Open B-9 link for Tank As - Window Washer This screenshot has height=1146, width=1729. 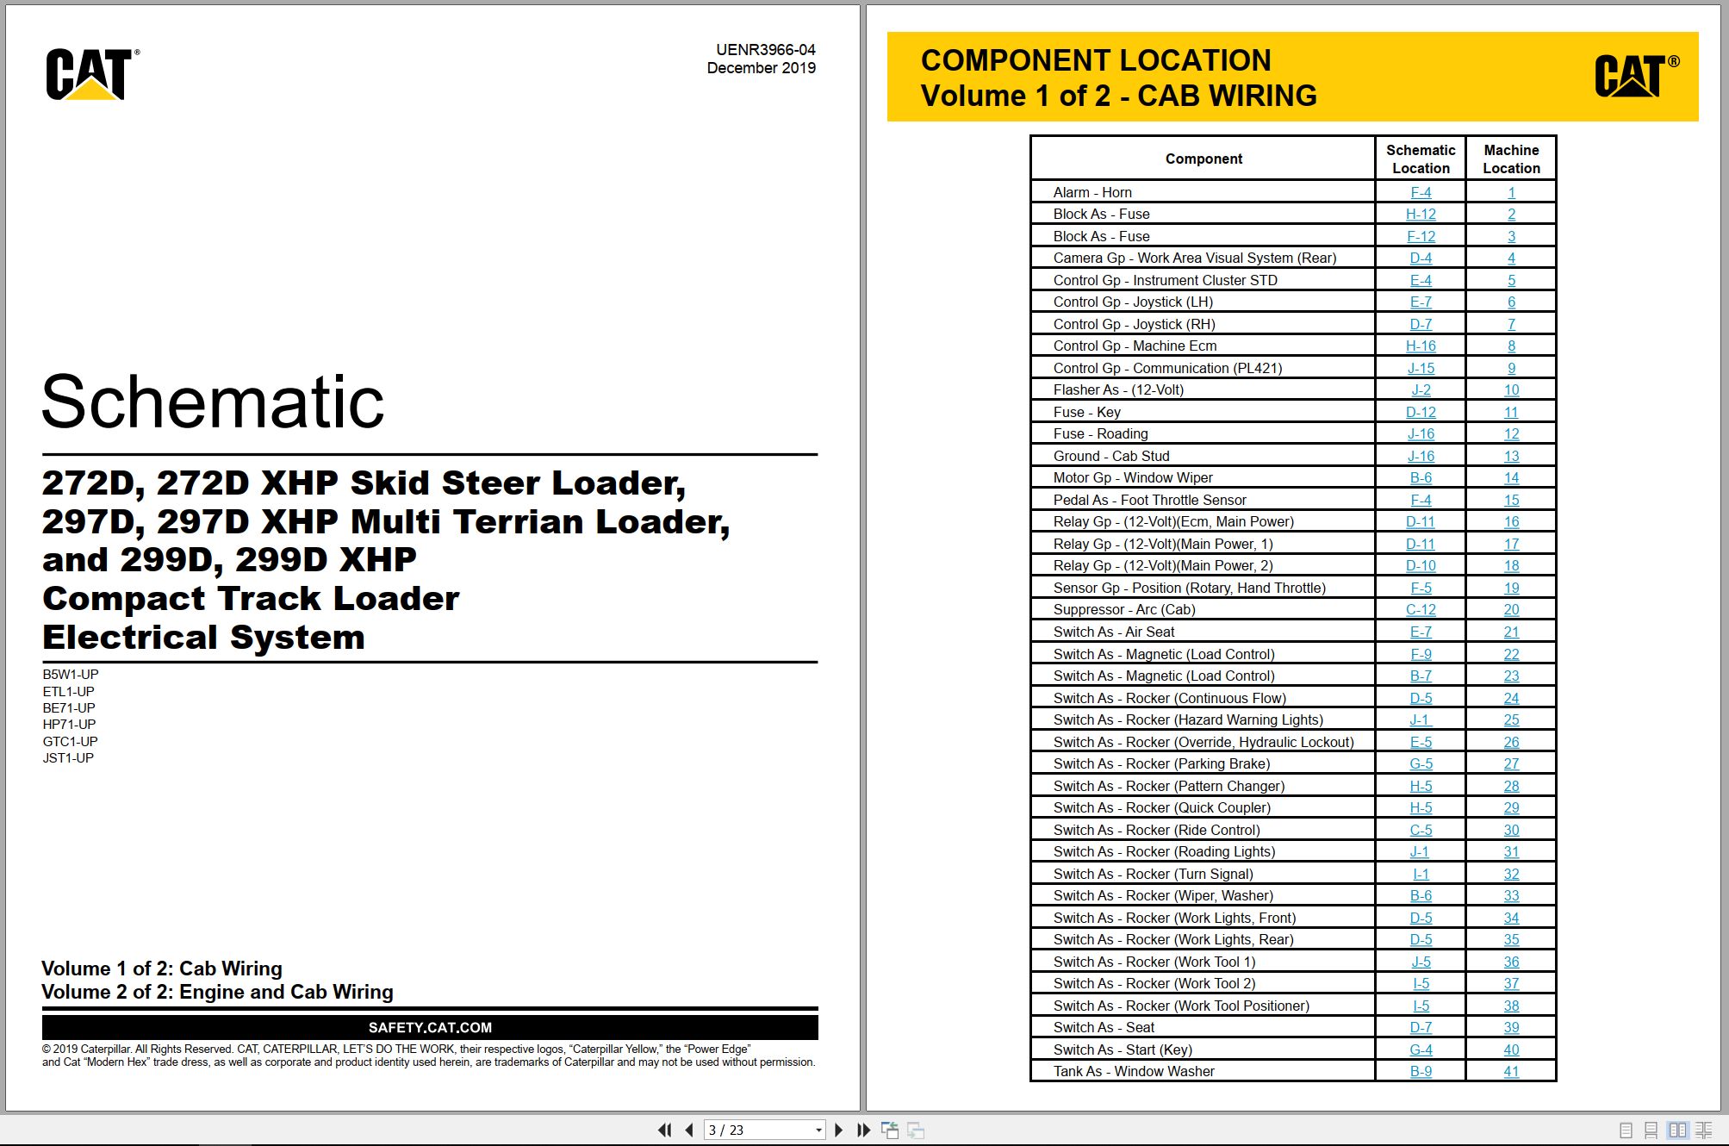(x=1421, y=1071)
